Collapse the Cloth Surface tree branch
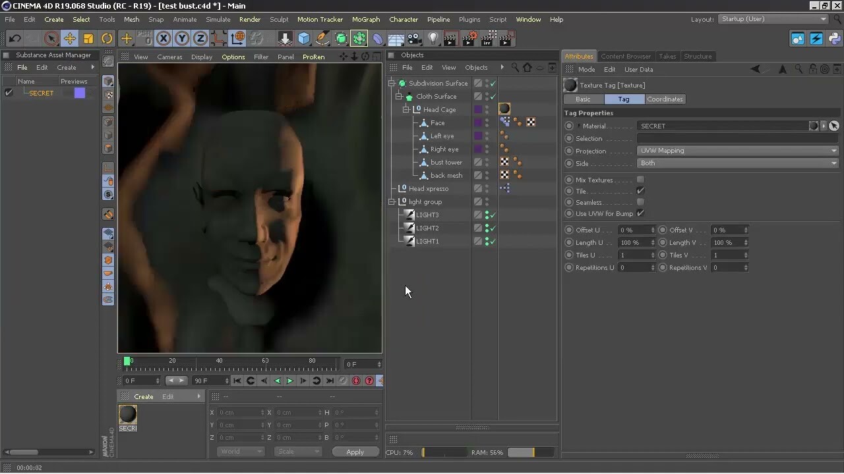844x474 pixels. [398, 96]
